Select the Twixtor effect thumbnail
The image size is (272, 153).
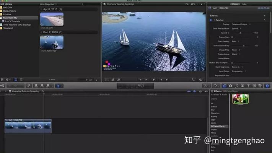(x=240, y=99)
